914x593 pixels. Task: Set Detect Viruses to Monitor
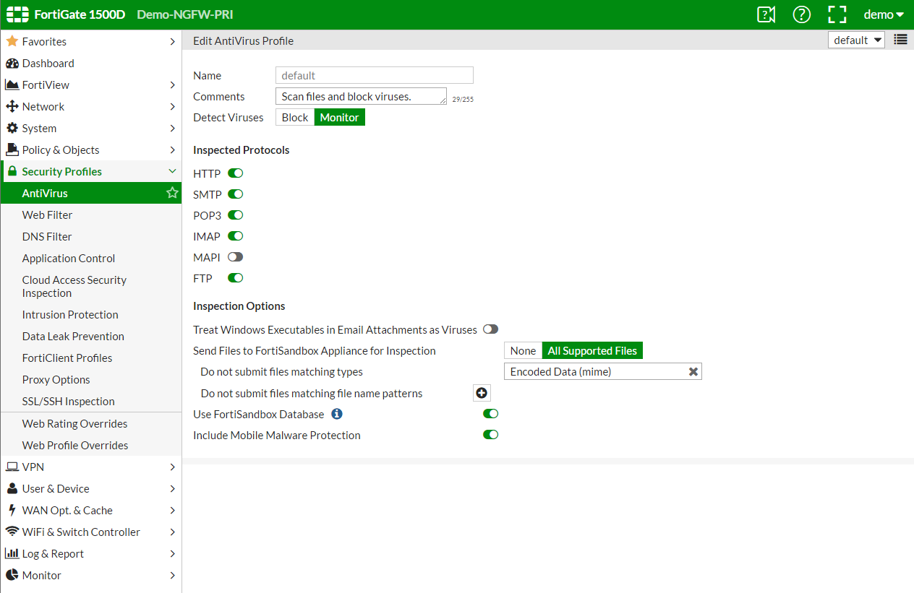pos(340,117)
